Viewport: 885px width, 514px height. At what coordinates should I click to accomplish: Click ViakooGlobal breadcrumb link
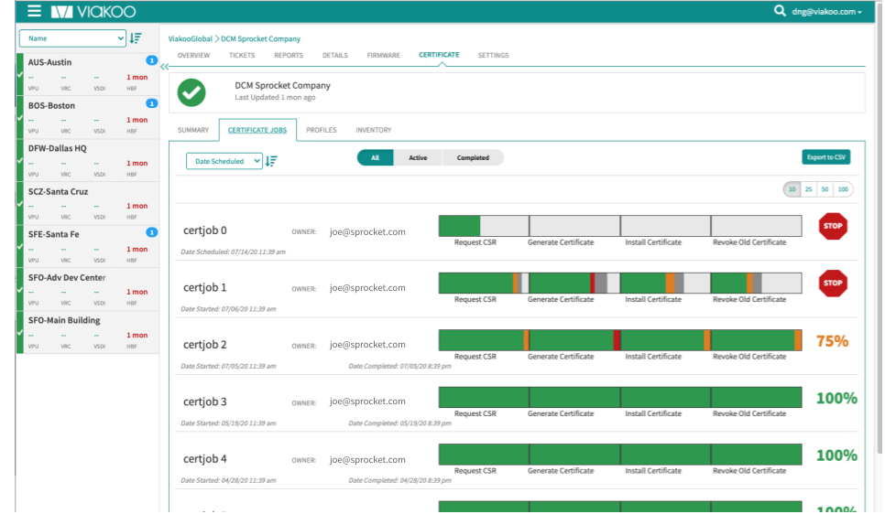coord(190,39)
